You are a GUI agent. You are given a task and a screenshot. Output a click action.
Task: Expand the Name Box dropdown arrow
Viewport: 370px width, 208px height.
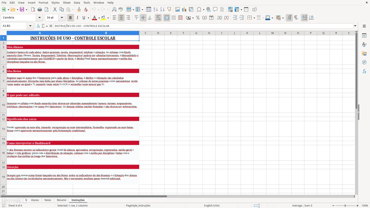point(30,26)
